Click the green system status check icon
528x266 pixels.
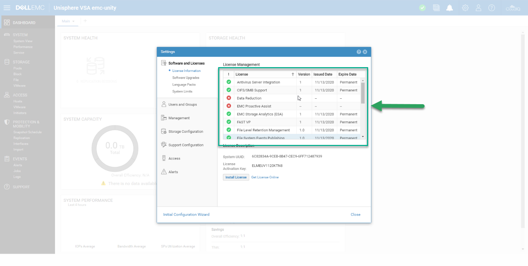pyautogui.click(x=422, y=8)
